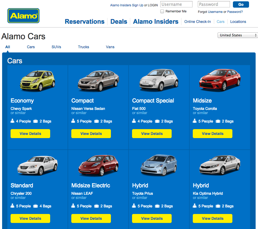Click the Nissan Versa Sedan car image
The height and width of the screenshot is (229, 258).
98,81
